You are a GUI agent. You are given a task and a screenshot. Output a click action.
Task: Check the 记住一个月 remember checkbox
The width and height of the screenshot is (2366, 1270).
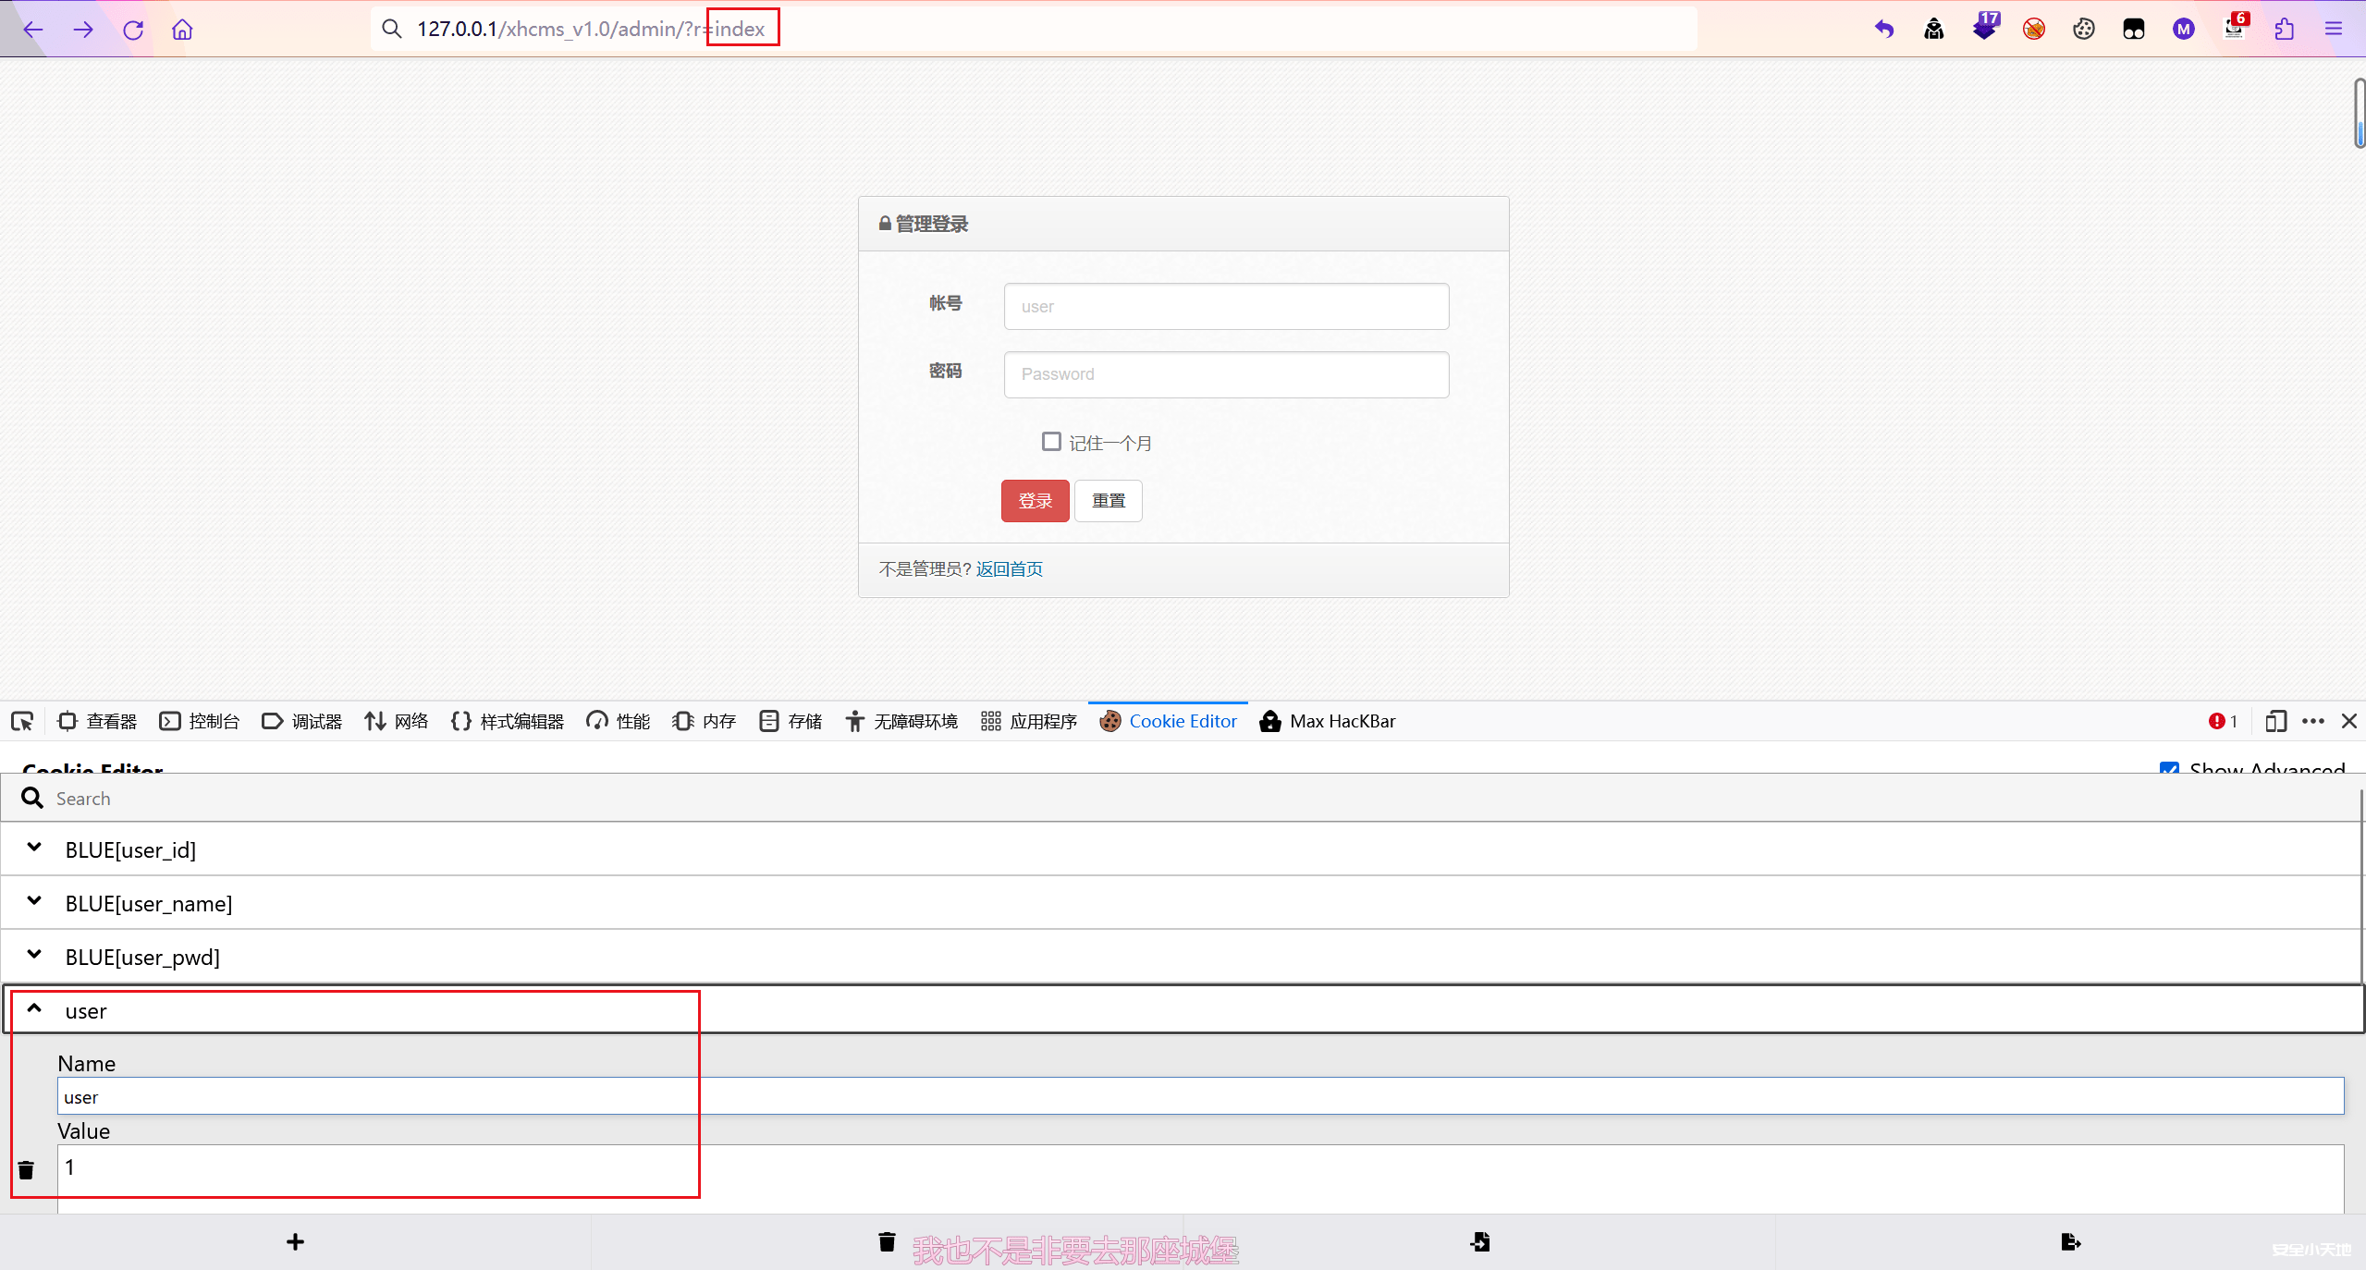point(1050,441)
